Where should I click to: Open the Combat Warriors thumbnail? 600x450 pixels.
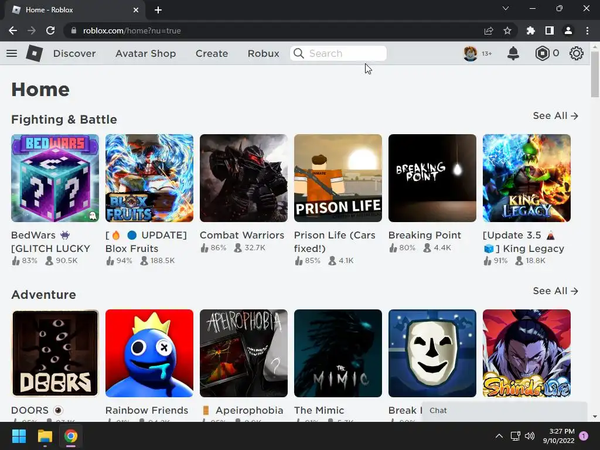244,178
